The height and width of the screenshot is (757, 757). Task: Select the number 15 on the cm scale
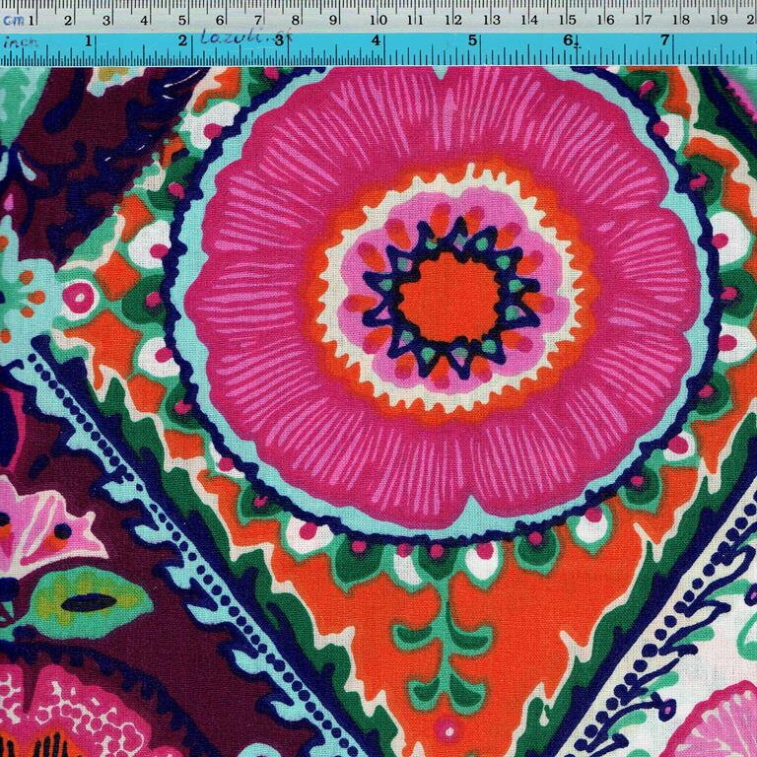tap(568, 20)
